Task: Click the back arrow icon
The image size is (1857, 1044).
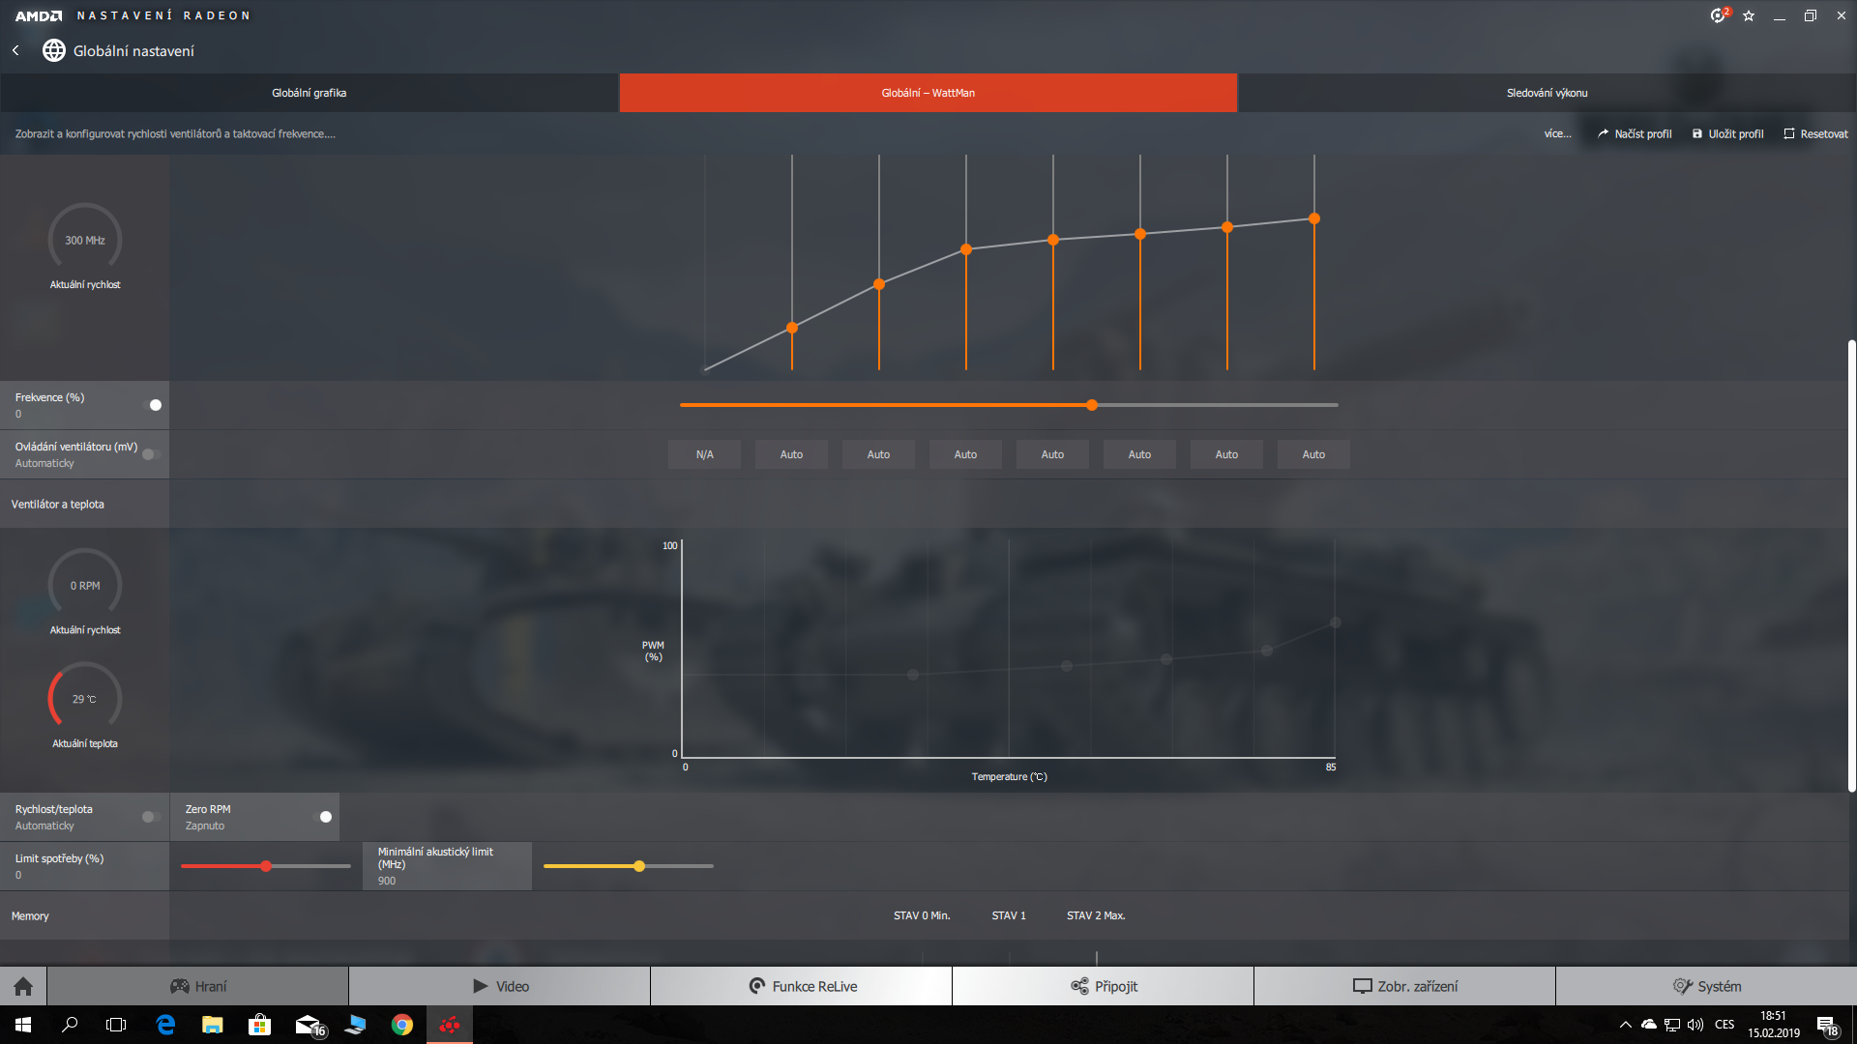Action: (x=15, y=50)
